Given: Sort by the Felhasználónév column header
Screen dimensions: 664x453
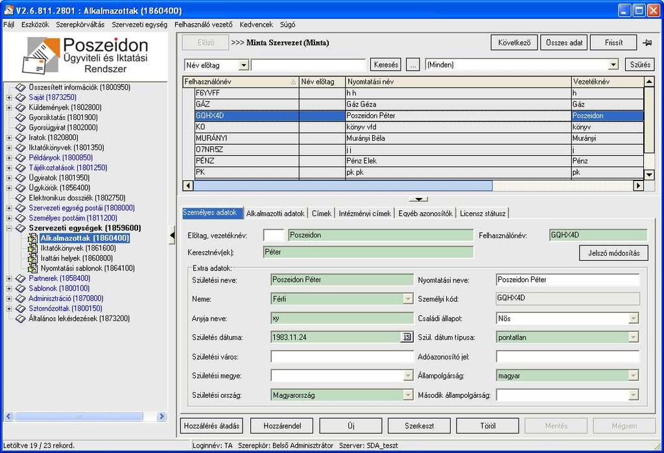Looking at the screenshot, I should pyautogui.click(x=241, y=82).
